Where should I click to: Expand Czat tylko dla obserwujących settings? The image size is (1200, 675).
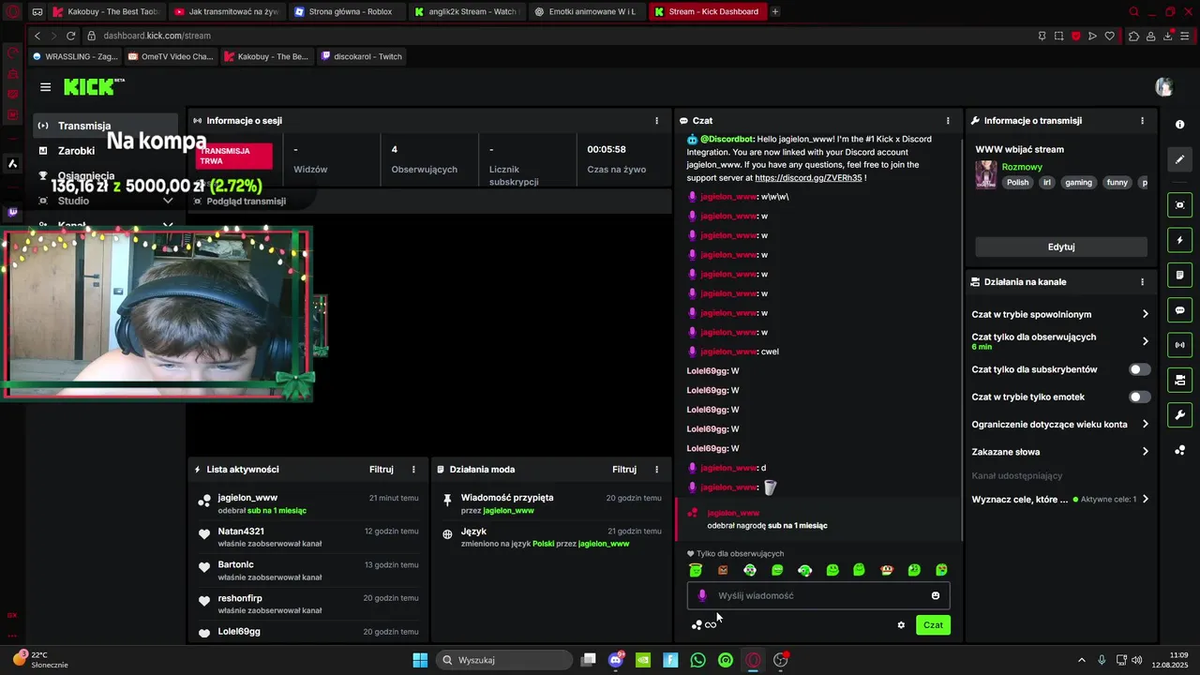pos(1059,341)
